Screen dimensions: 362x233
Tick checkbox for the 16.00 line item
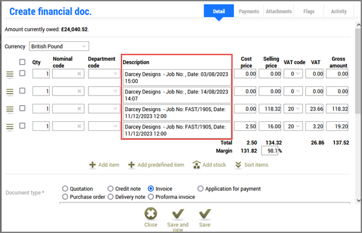[x=22, y=126]
